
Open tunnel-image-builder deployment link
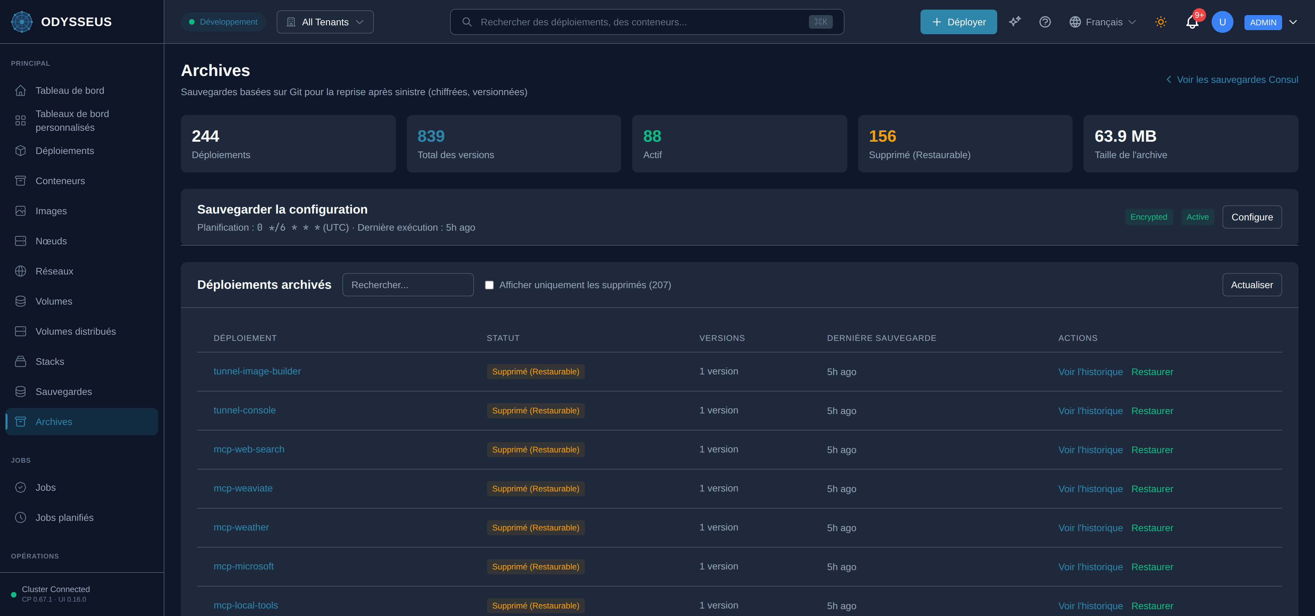coord(257,371)
